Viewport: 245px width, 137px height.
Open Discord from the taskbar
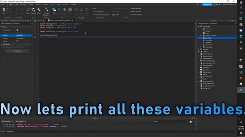241,30
